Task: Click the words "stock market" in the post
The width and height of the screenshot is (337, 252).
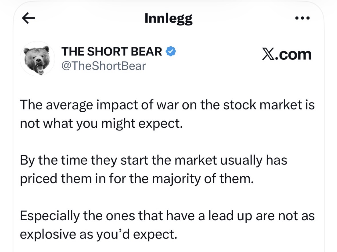Action: pyautogui.click(x=263, y=105)
